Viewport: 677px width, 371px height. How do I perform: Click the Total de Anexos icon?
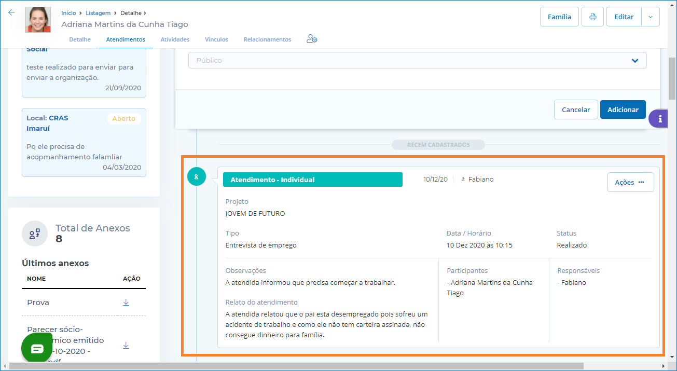(35, 234)
